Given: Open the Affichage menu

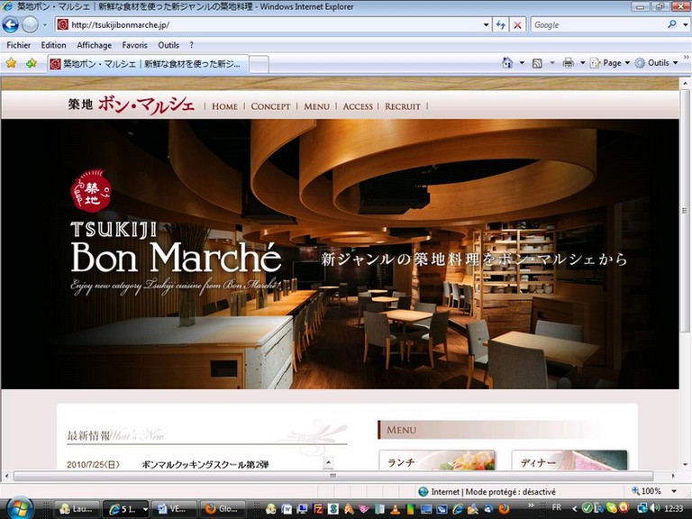Looking at the screenshot, I should pos(94,45).
